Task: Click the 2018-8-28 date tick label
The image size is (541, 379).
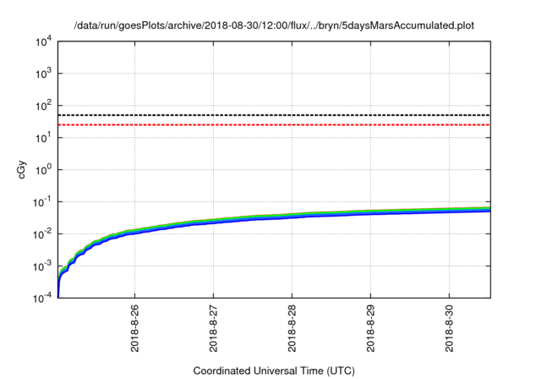Action: point(292,328)
